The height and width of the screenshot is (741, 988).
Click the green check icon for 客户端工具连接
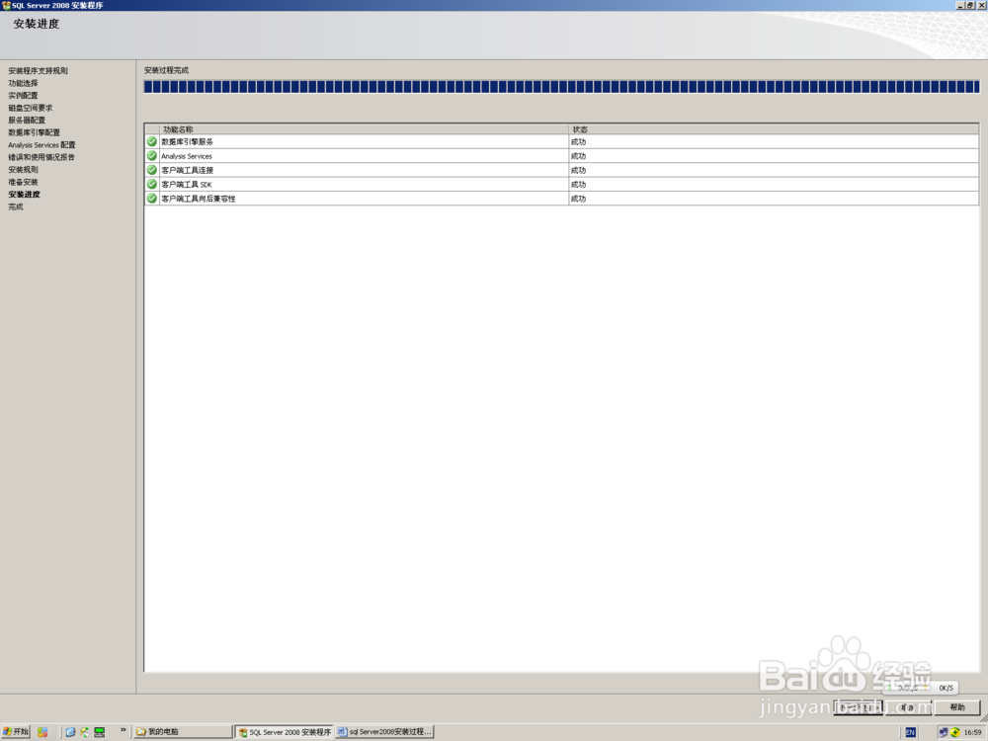click(x=152, y=170)
